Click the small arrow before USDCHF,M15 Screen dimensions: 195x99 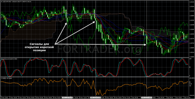tap(2, 2)
